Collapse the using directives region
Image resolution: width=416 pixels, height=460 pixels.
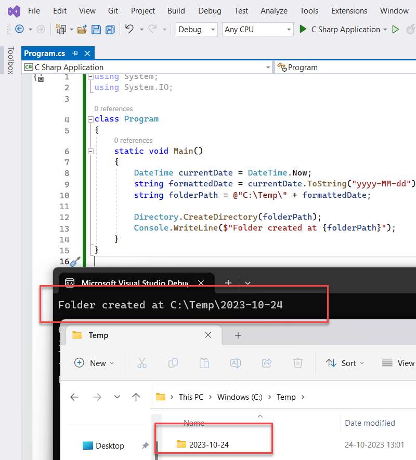[90, 76]
